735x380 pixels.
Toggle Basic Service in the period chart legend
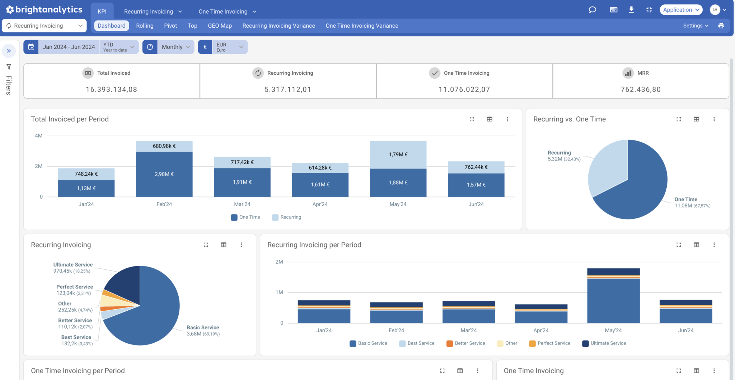tap(368, 343)
